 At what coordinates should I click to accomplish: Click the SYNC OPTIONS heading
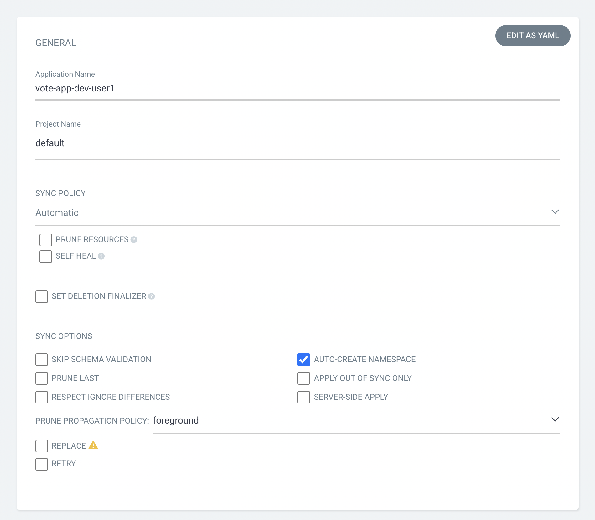(x=64, y=336)
